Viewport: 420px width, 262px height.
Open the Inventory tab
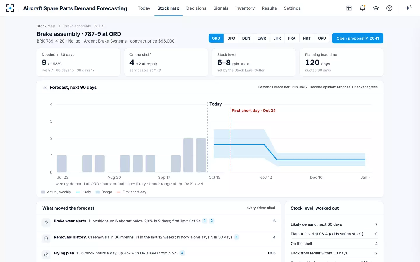coord(245,8)
